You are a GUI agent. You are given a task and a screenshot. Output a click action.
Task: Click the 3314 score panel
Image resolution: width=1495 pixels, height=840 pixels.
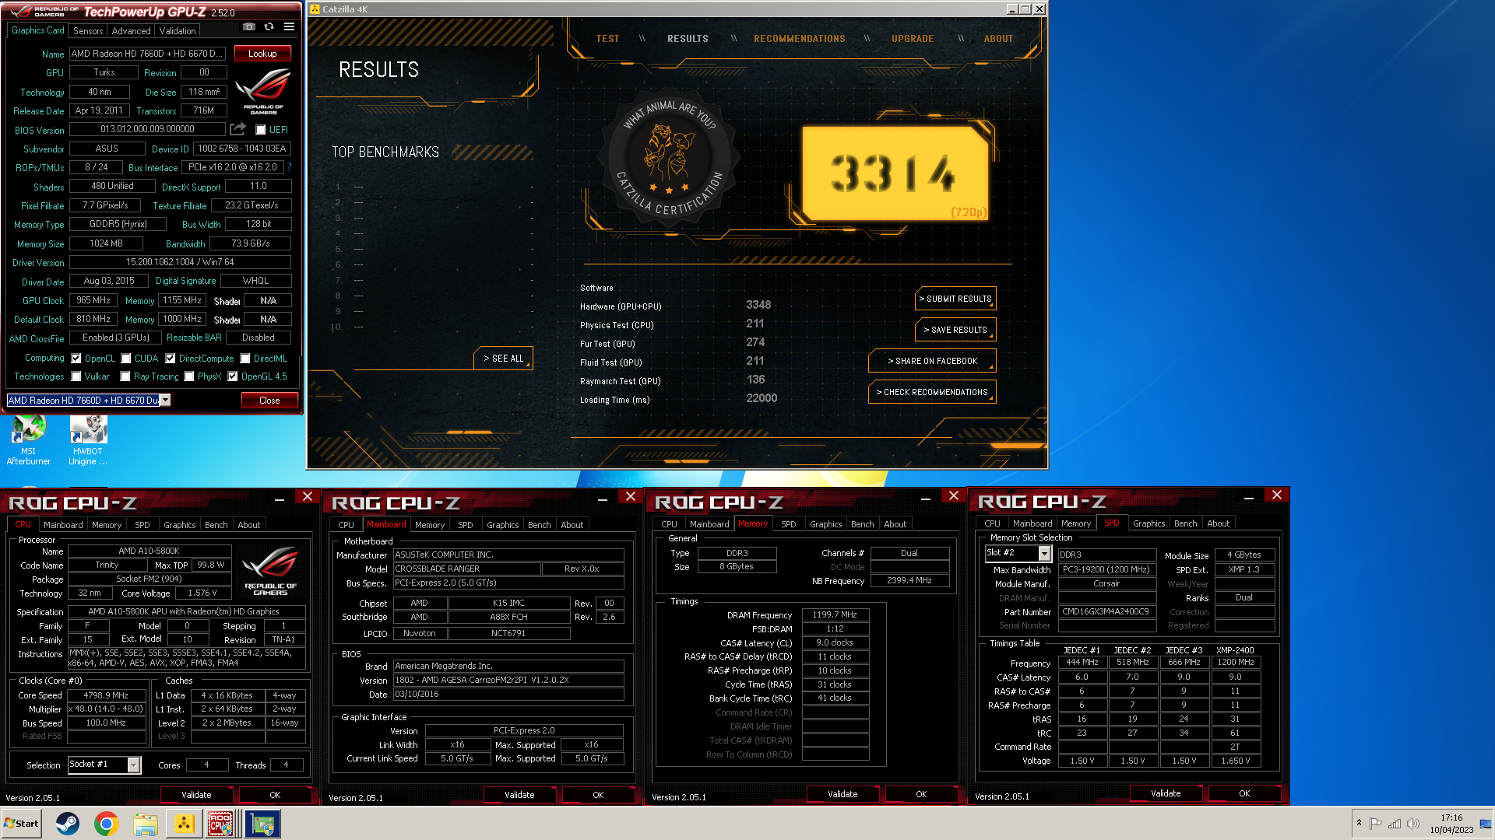click(x=895, y=173)
